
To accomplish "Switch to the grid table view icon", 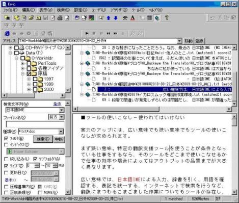I will (149, 18).
